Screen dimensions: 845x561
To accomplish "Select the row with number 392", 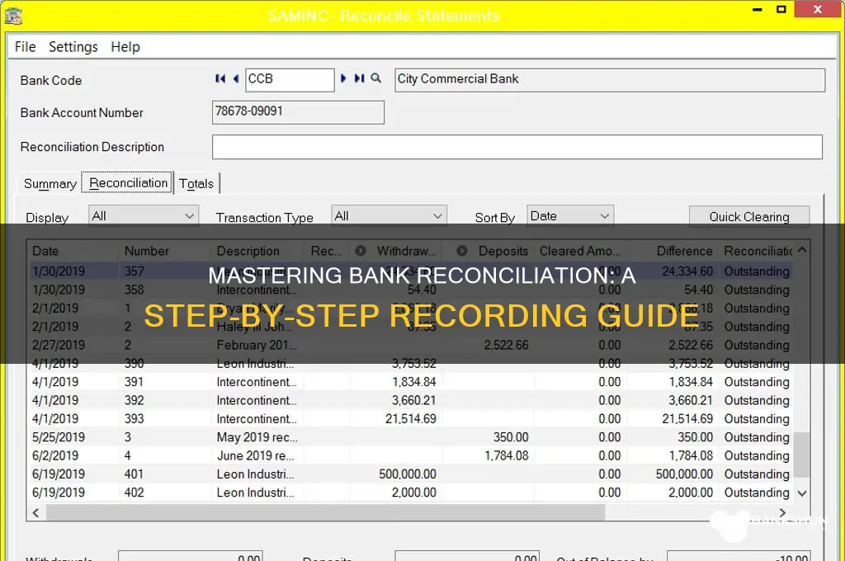I will click(410, 400).
